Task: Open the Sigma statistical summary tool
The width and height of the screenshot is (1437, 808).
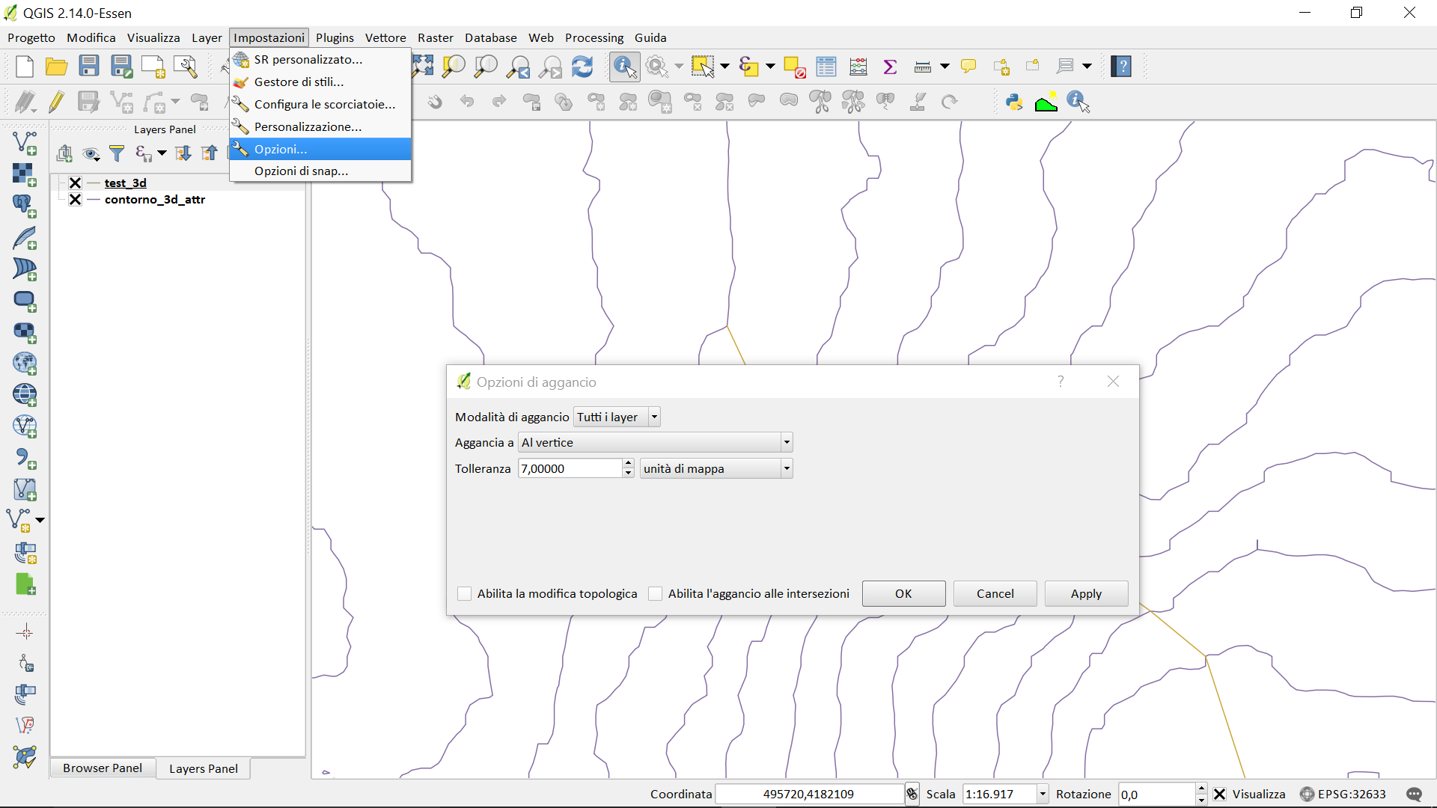Action: click(x=890, y=67)
